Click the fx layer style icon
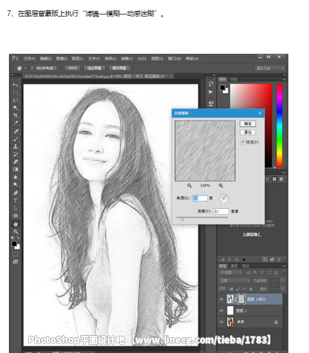 click(237, 259)
